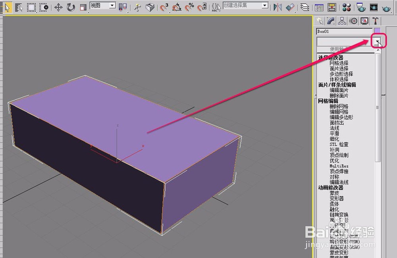397x258 pixels.
Task: Select 面挤出 modifier from the list
Action: point(337,122)
